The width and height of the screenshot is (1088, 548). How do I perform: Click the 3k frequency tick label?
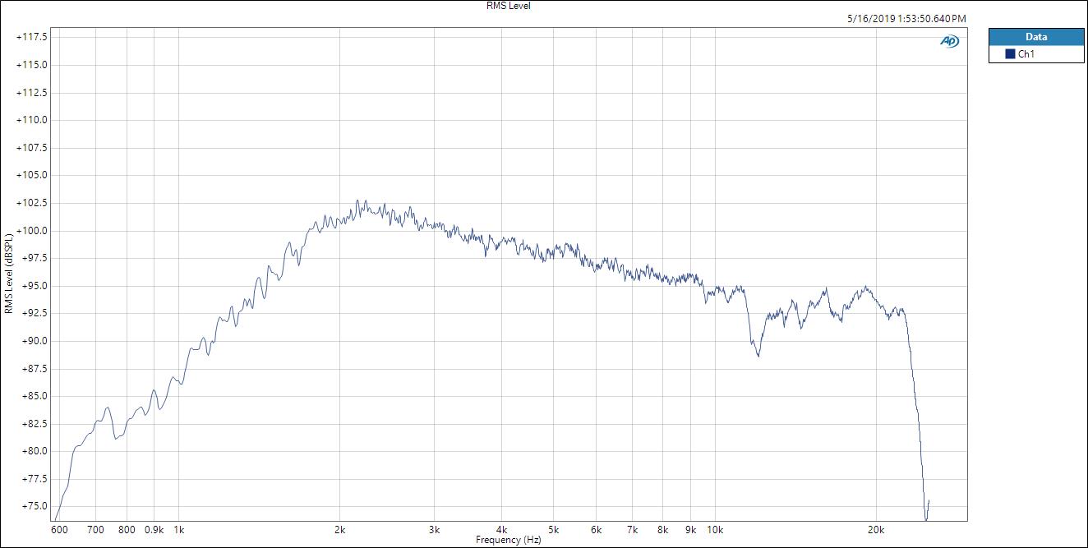pyautogui.click(x=434, y=531)
